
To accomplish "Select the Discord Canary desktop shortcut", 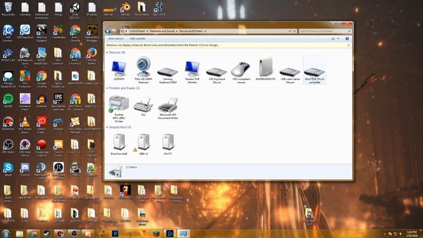I will coord(58,147).
